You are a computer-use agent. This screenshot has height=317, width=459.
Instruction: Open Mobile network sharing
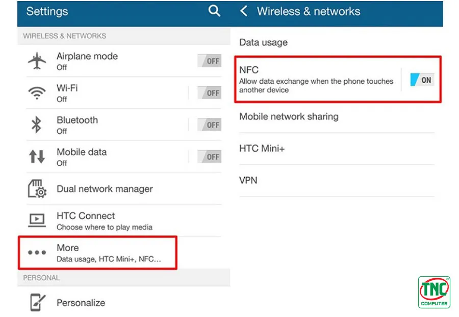(337, 117)
